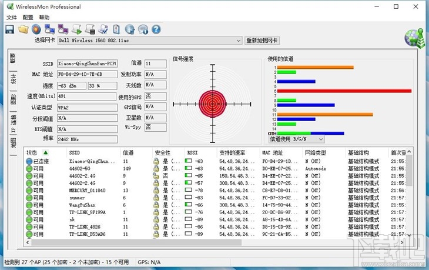Click the blue networked computers icon
The width and height of the screenshot is (429, 270).
pyautogui.click(x=50, y=29)
